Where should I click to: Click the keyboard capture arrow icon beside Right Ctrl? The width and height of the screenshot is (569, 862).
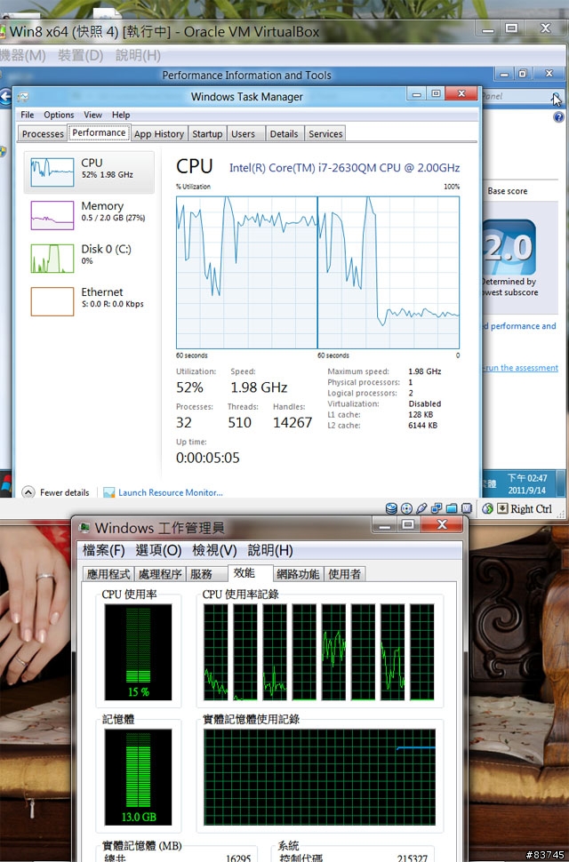502,508
